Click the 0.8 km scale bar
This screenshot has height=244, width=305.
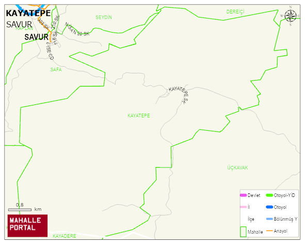pos(20,210)
